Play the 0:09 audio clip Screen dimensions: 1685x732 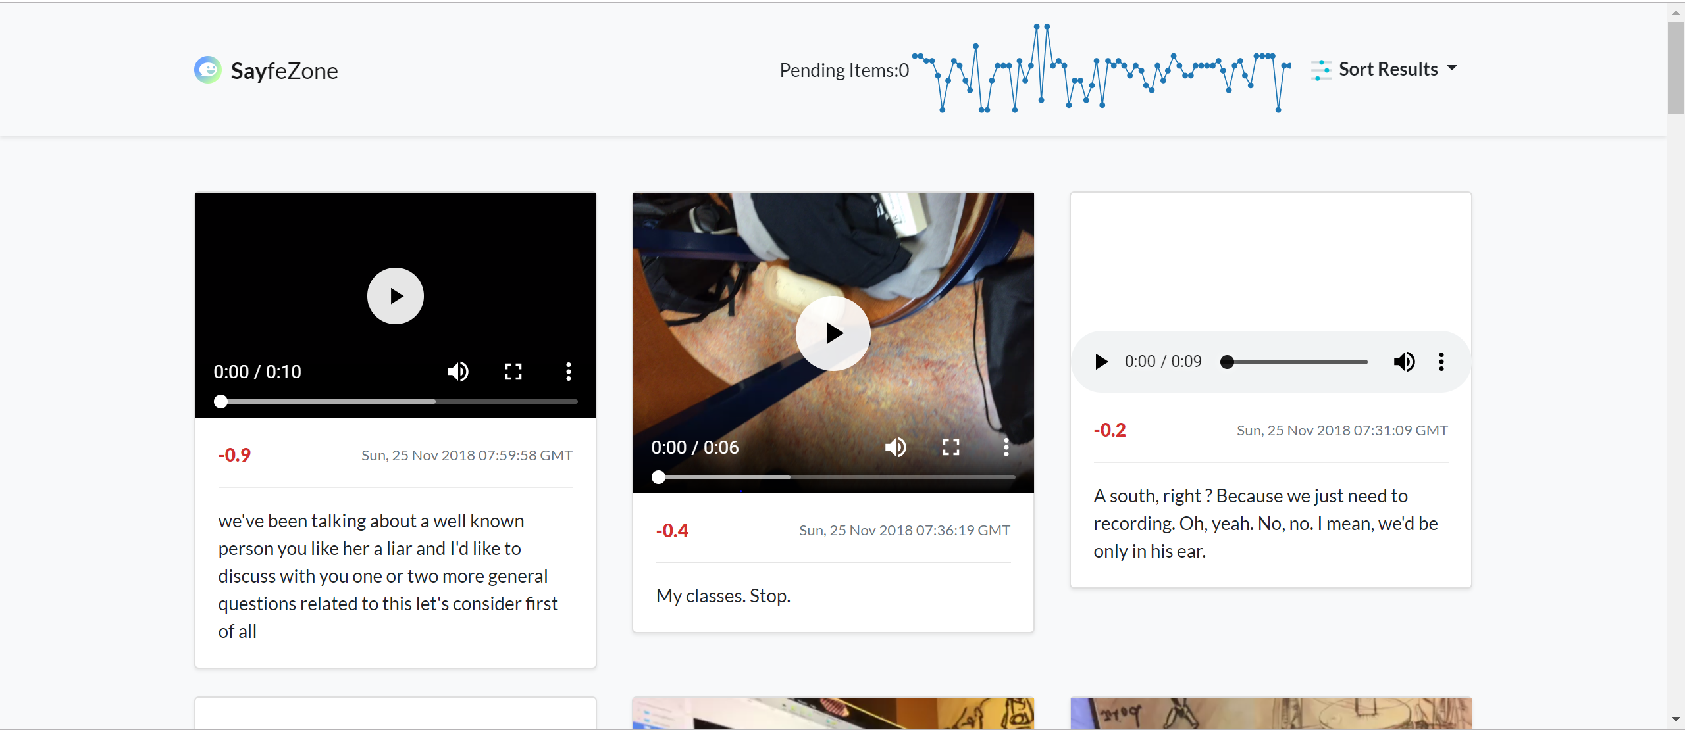(1101, 362)
